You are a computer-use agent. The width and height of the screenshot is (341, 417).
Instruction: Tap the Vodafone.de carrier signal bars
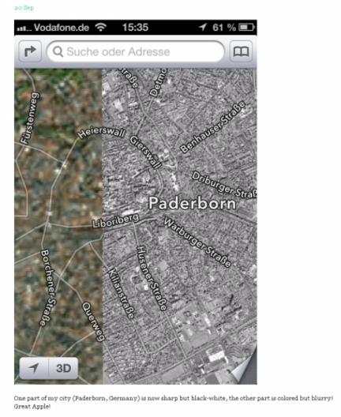[24, 28]
